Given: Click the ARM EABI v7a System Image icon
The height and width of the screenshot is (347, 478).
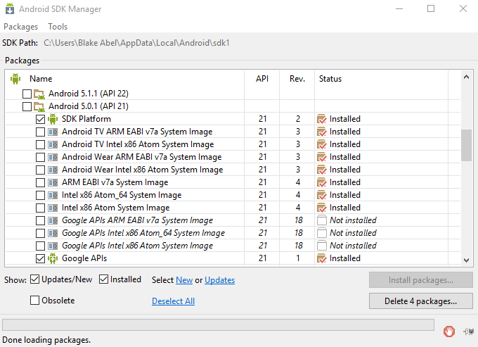Looking at the screenshot, I should point(52,182).
